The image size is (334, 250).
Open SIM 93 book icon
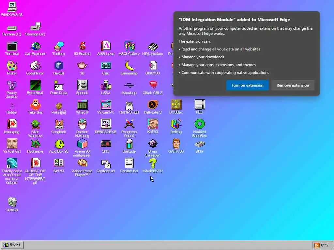(x=59, y=163)
